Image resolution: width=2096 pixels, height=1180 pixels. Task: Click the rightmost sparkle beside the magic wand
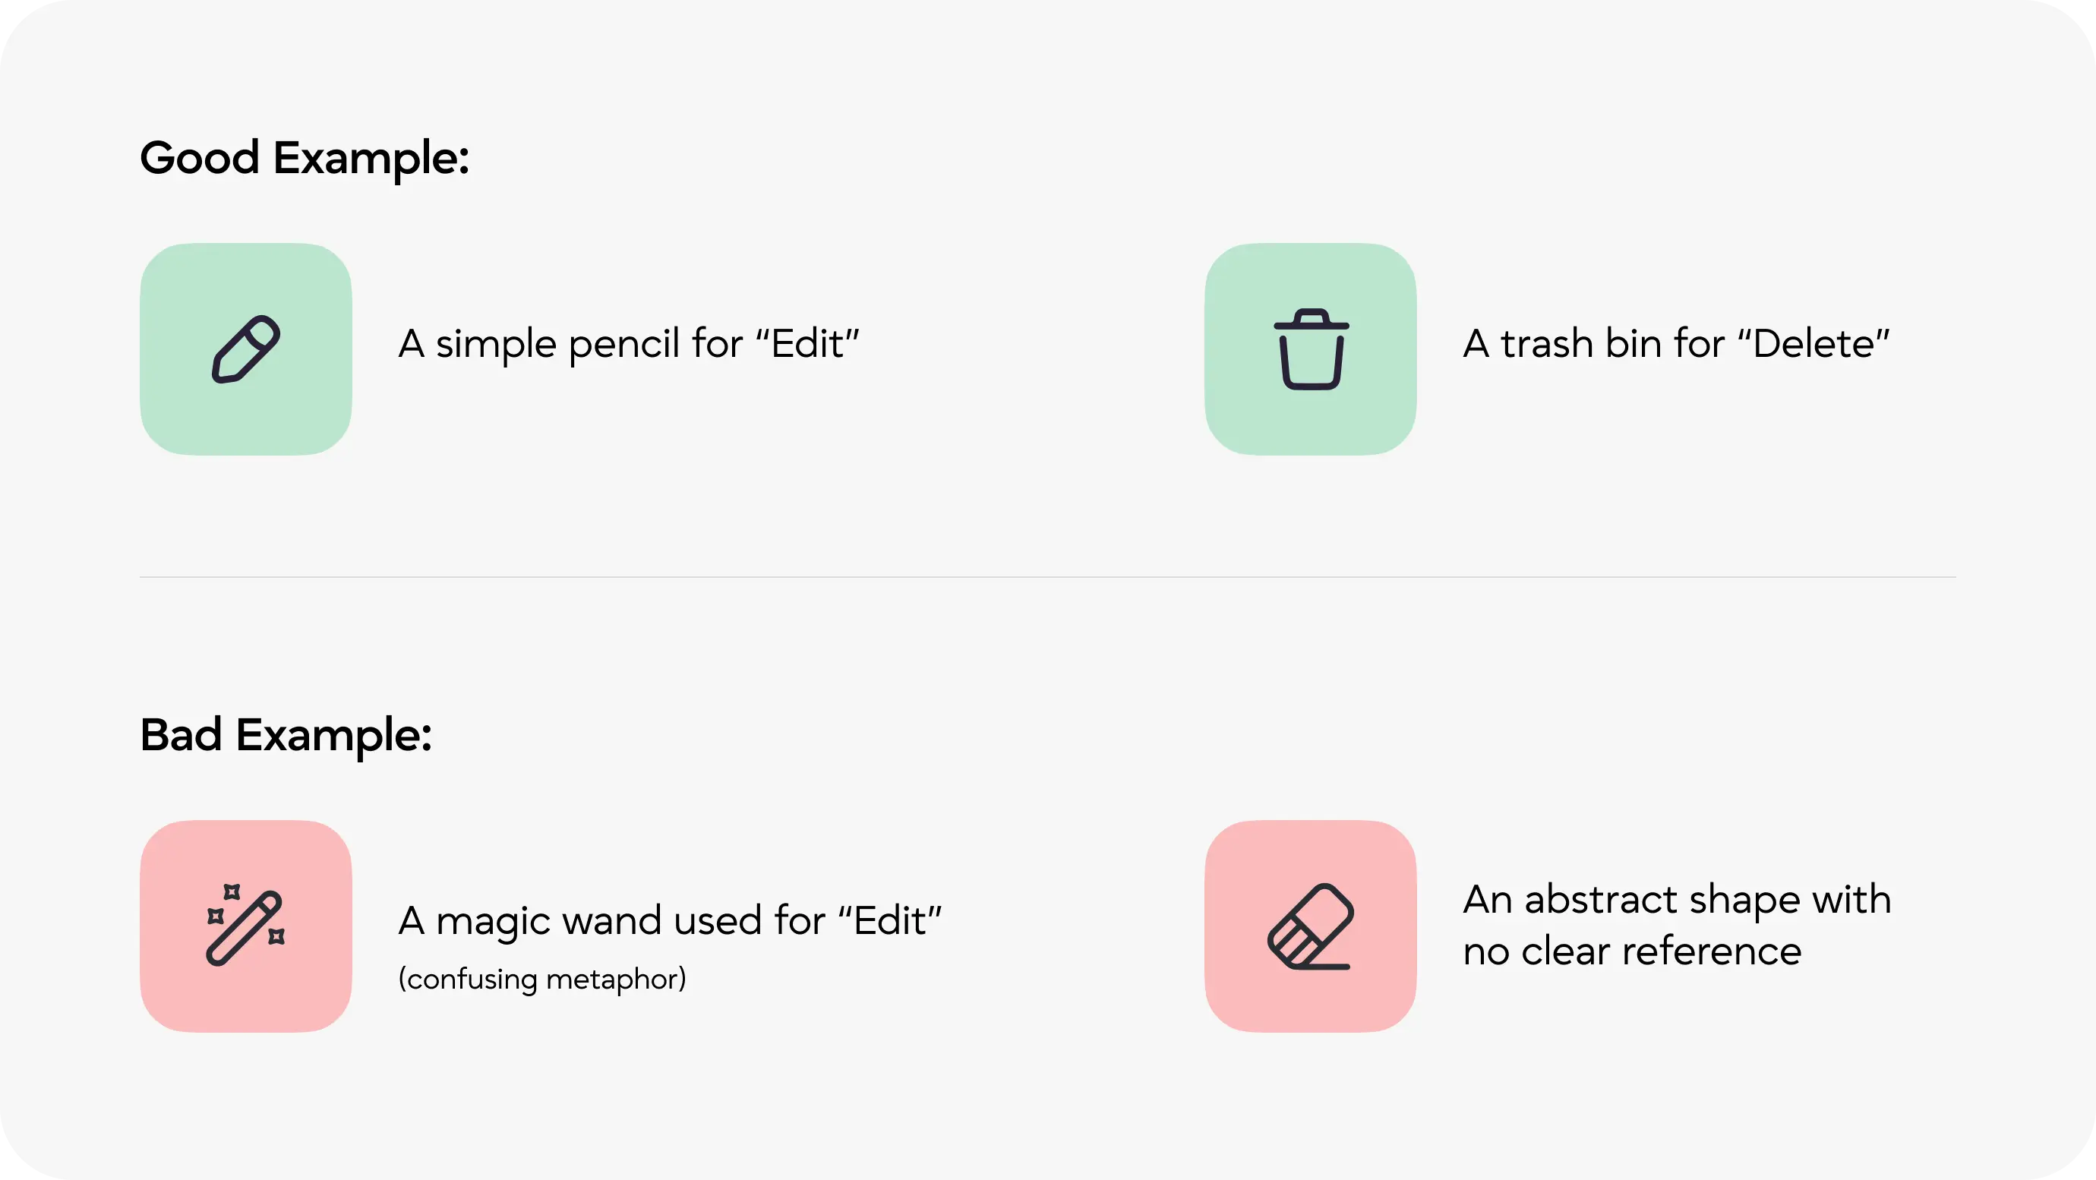click(x=276, y=937)
